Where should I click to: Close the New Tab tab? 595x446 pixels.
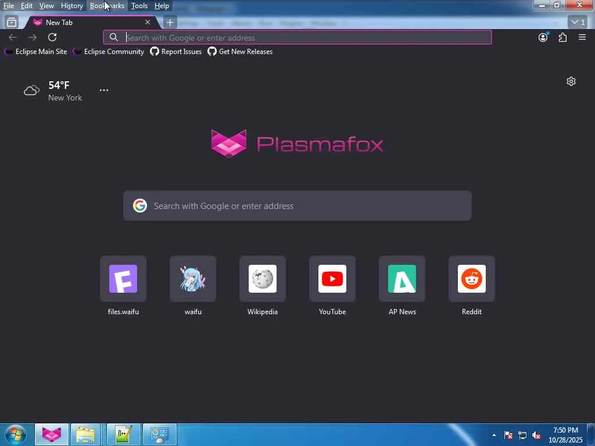[x=148, y=23]
